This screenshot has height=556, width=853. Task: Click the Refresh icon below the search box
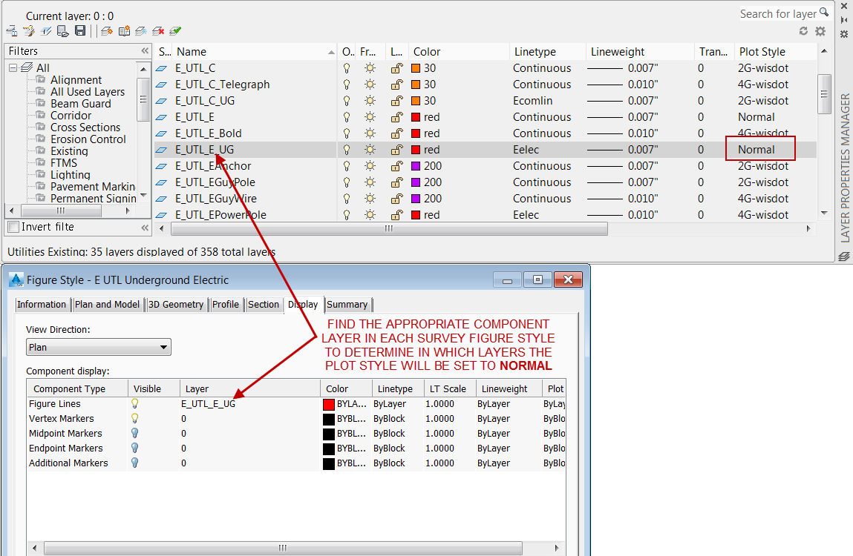tap(803, 31)
